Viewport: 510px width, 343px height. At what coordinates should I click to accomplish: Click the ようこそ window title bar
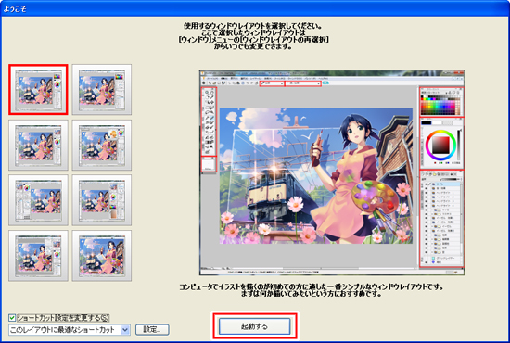point(255,8)
